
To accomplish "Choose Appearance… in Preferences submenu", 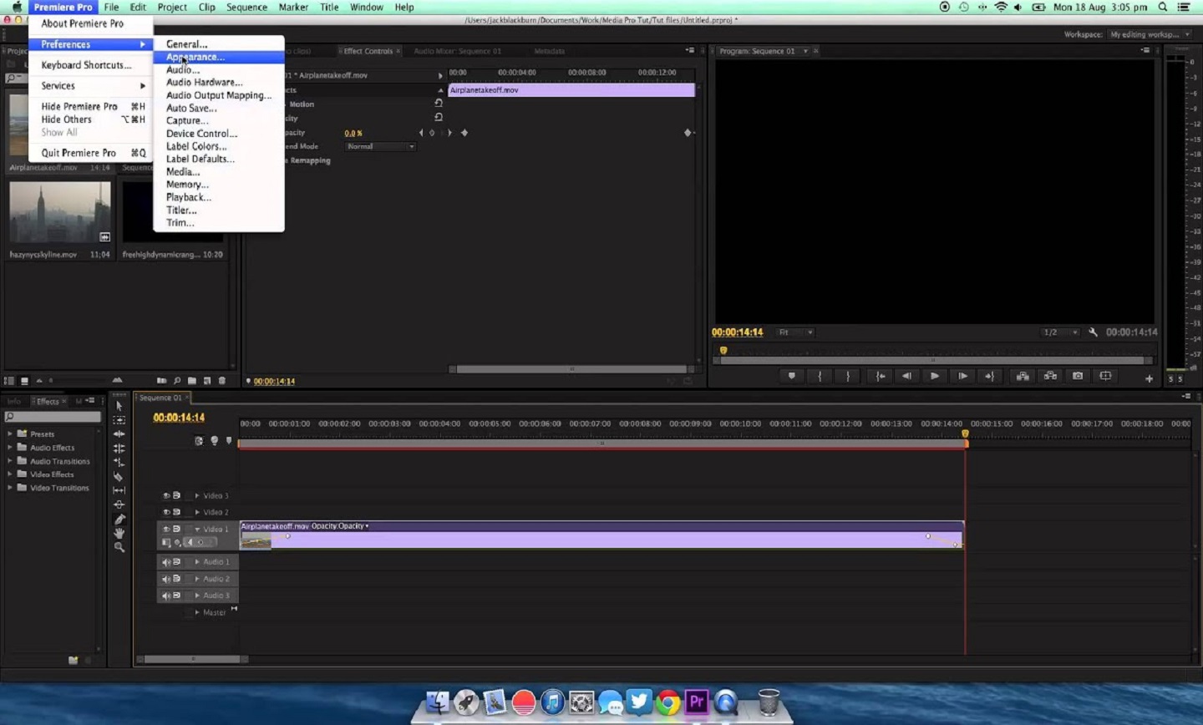I will coord(219,57).
